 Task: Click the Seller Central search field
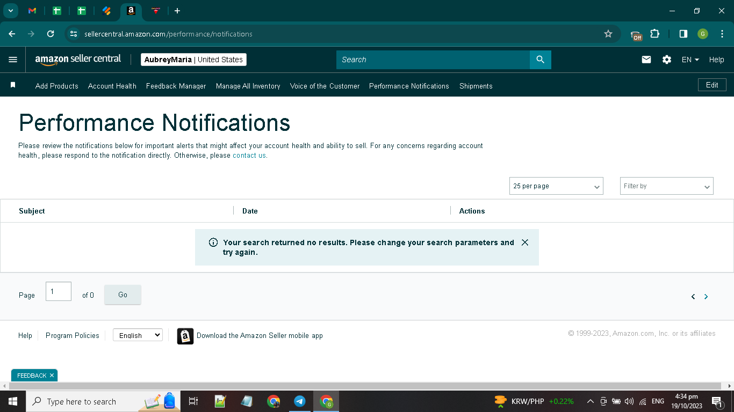tap(433, 60)
